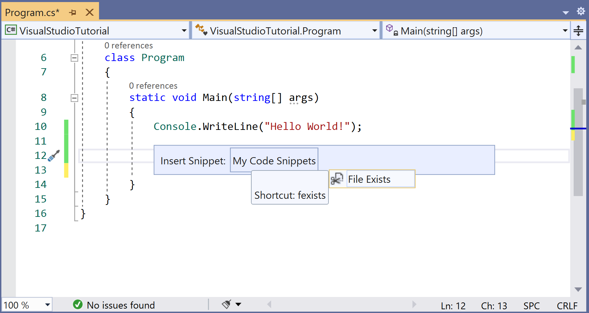Click 0 references above the Main method
Screen dimensions: 589x313
[153, 86]
